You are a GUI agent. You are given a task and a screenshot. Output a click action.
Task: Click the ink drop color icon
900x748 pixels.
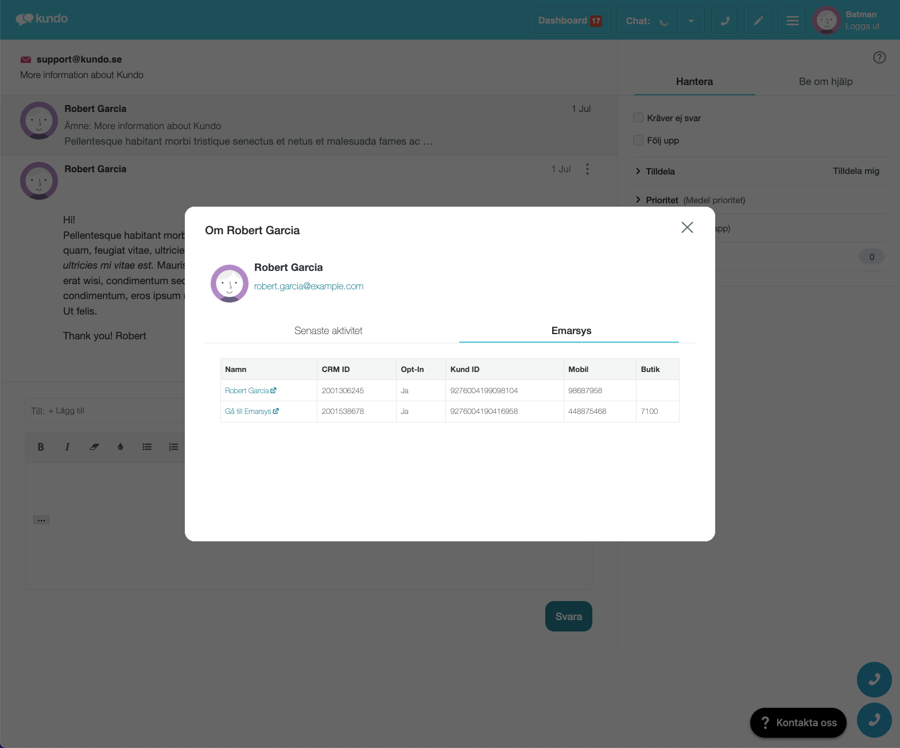pos(121,447)
